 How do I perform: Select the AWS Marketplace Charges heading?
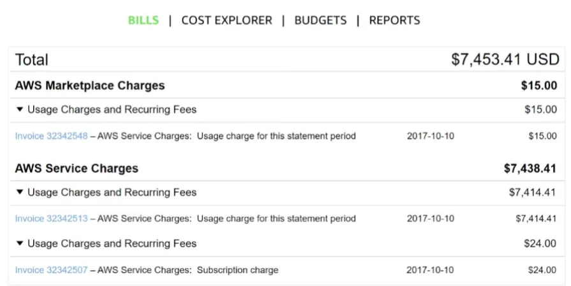point(90,86)
